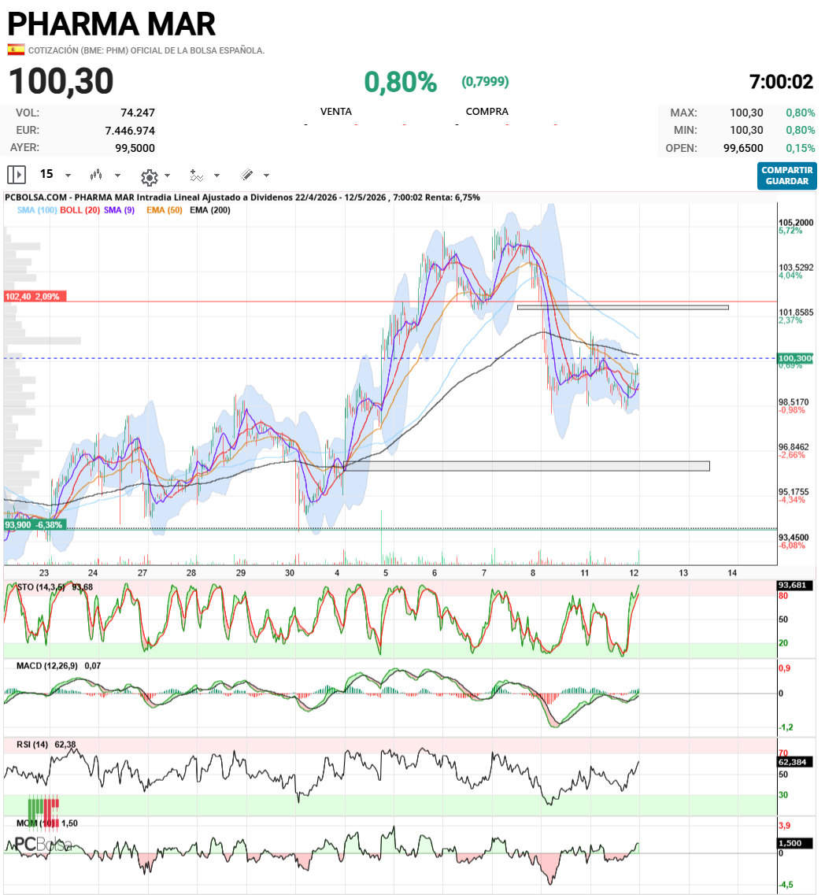Click the 105,2000 price axis label

pos(796,223)
